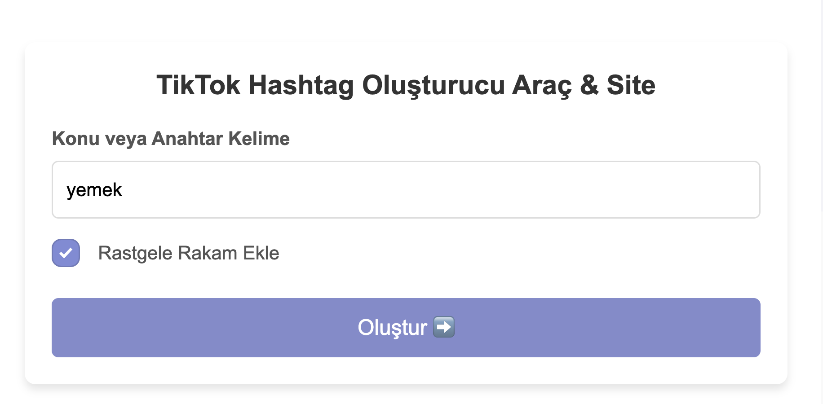Screen dimensions: 823x404
Task: Click the white checkmark inside the checkbox
Action: (x=66, y=253)
